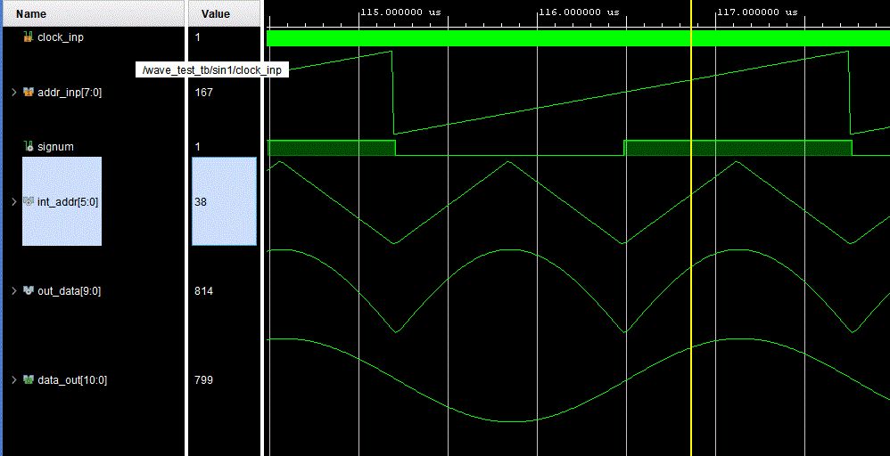The width and height of the screenshot is (890, 456).
Task: Expand the addr_inp[7:0] bus
Action: [x=14, y=92]
